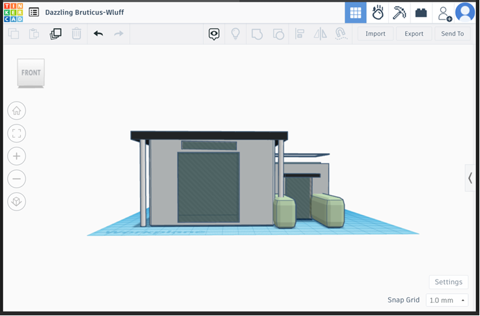Image resolution: width=480 pixels, height=316 pixels.
Task: Invite people to collaborate
Action: (444, 14)
